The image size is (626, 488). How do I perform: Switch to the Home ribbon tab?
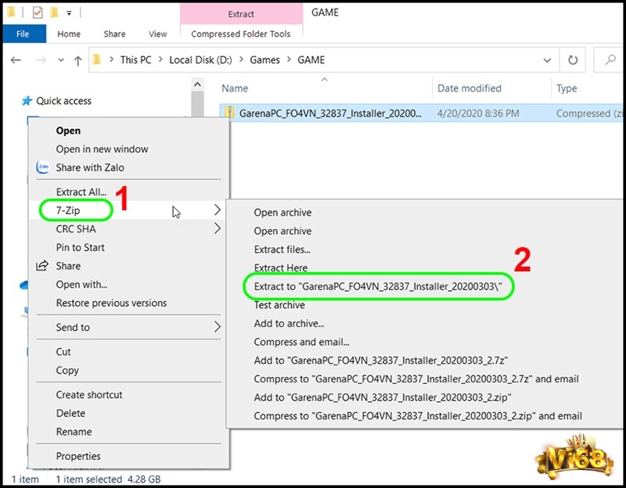click(x=69, y=34)
